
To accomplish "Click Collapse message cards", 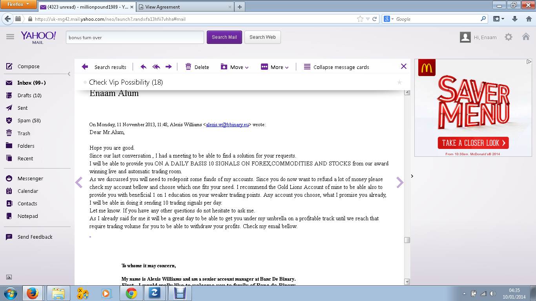I will (337, 67).
